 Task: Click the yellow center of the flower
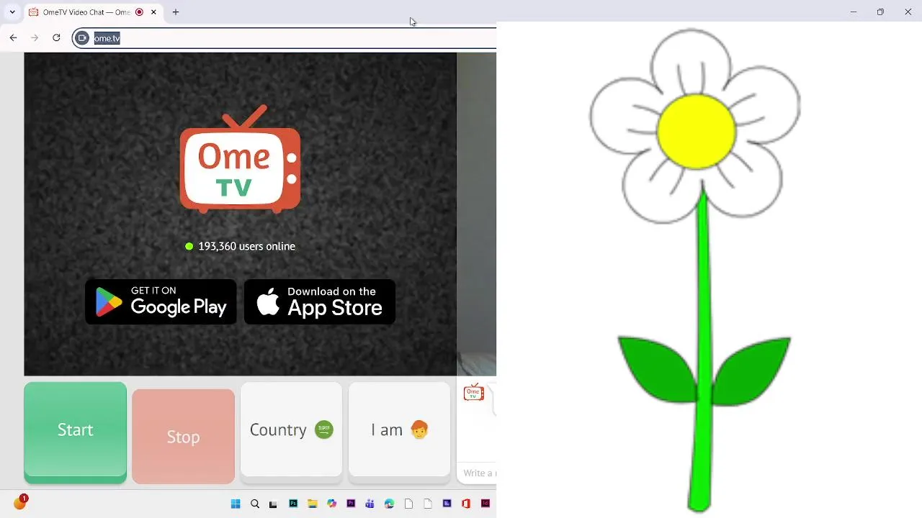point(697,132)
